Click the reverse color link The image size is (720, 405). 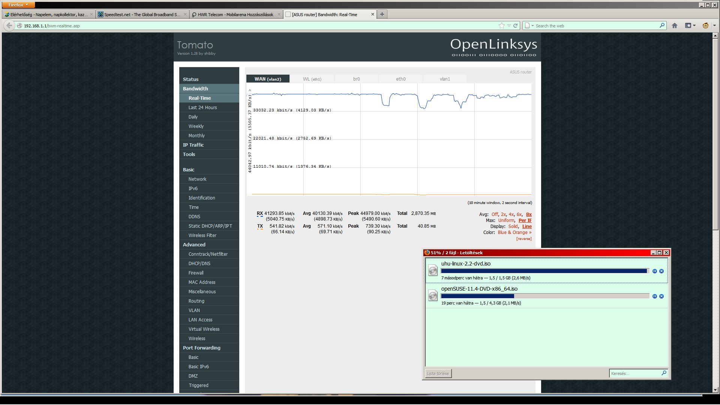(523, 239)
